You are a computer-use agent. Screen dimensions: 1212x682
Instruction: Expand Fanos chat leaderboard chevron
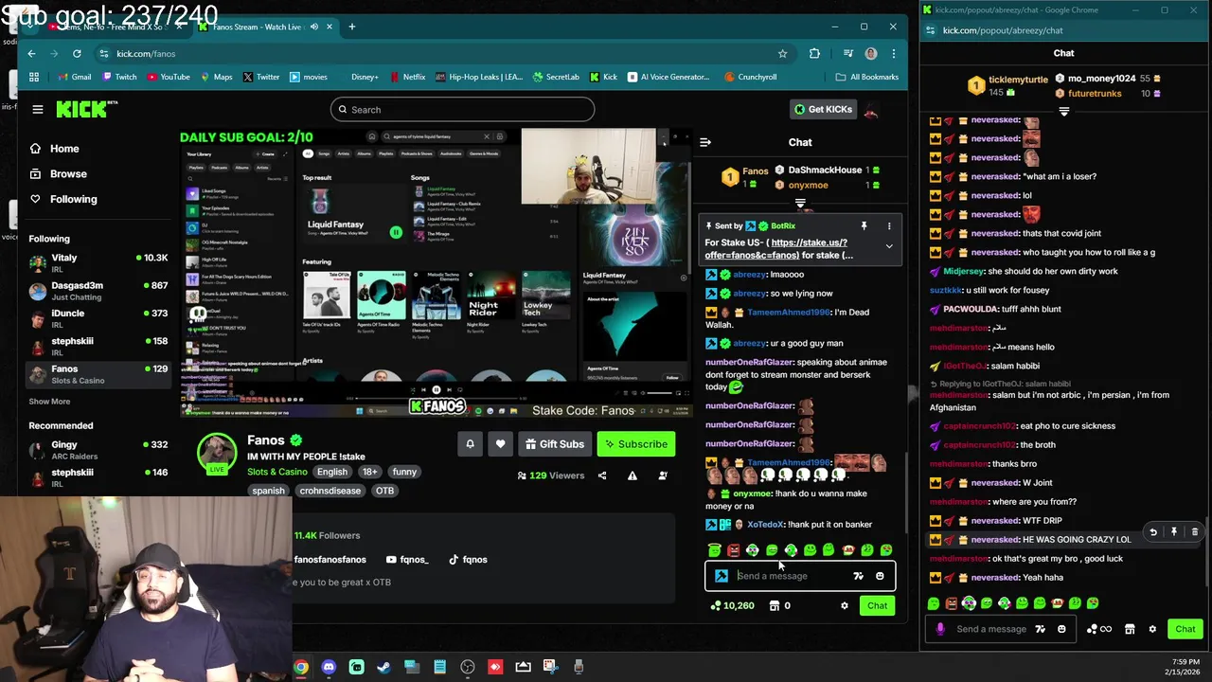(800, 204)
